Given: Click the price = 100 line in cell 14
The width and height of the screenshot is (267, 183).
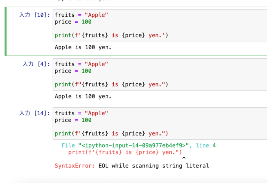Looking at the screenshot, I should pos(73,120).
